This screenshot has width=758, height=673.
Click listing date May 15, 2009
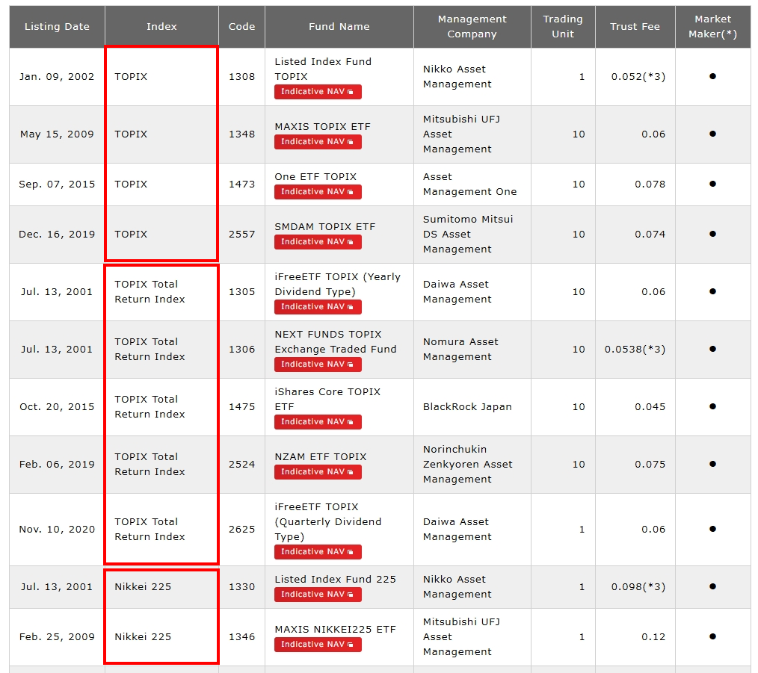[57, 134]
